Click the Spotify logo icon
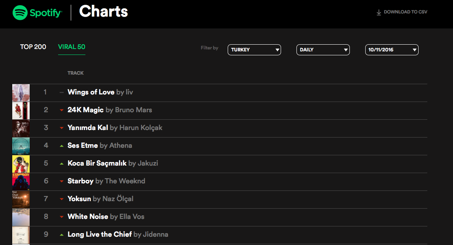 click(x=20, y=13)
